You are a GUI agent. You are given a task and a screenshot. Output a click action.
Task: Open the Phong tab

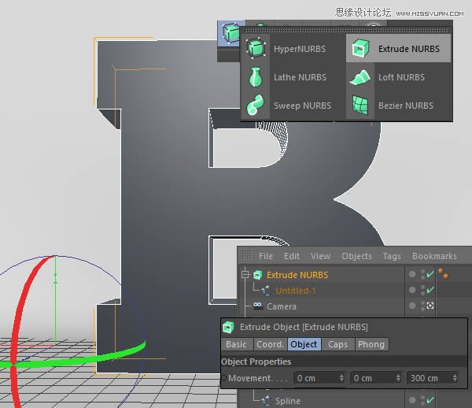tap(371, 344)
